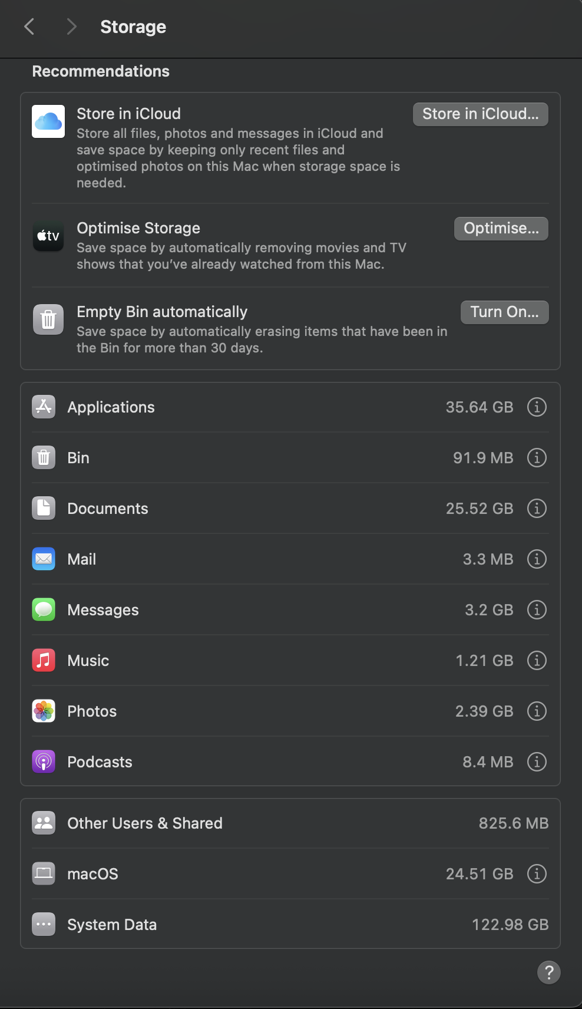Open the help question mark

coord(548,972)
